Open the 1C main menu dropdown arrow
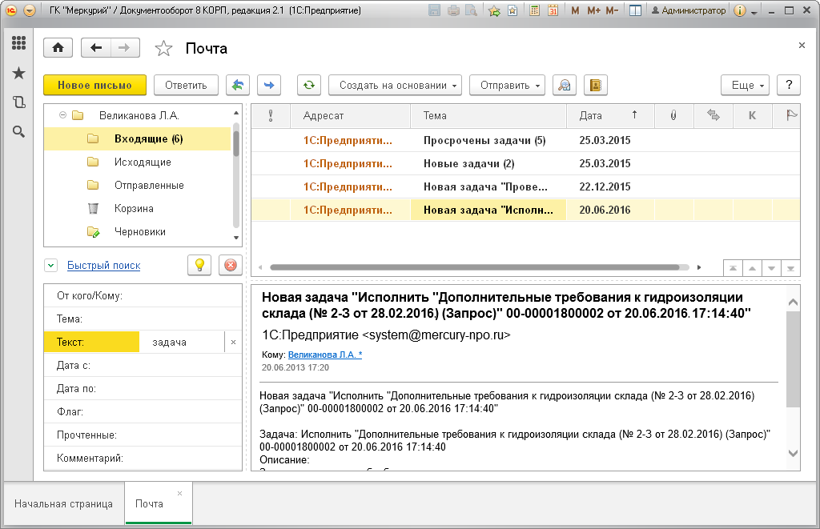This screenshot has width=820, height=529. (30, 10)
